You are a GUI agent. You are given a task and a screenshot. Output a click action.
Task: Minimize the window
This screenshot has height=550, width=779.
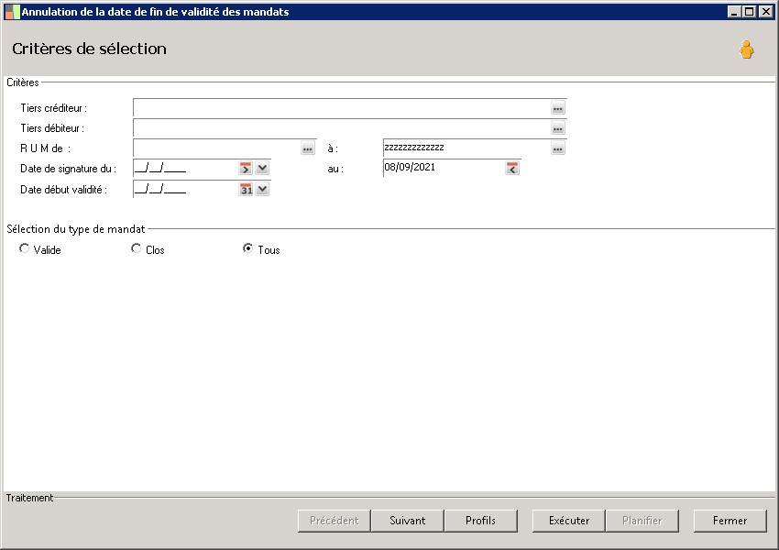click(x=734, y=11)
